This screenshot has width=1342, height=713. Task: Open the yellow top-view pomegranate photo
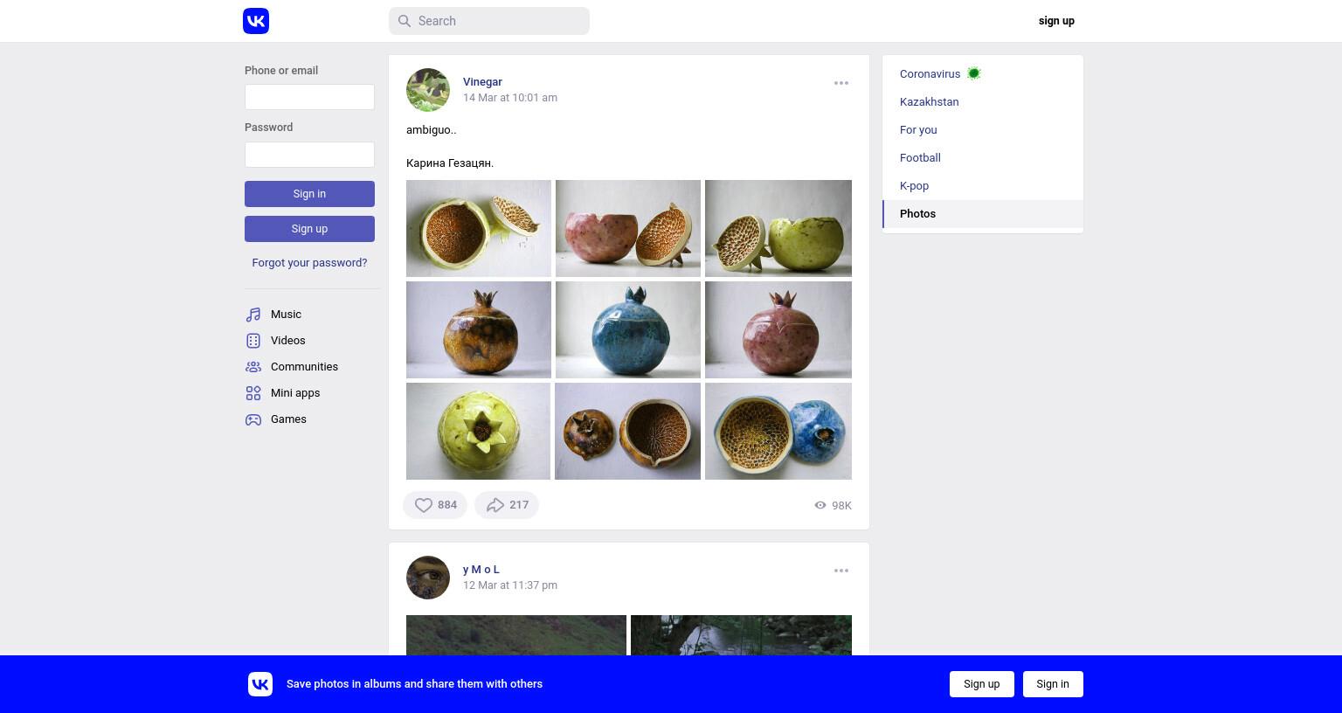[479, 431]
